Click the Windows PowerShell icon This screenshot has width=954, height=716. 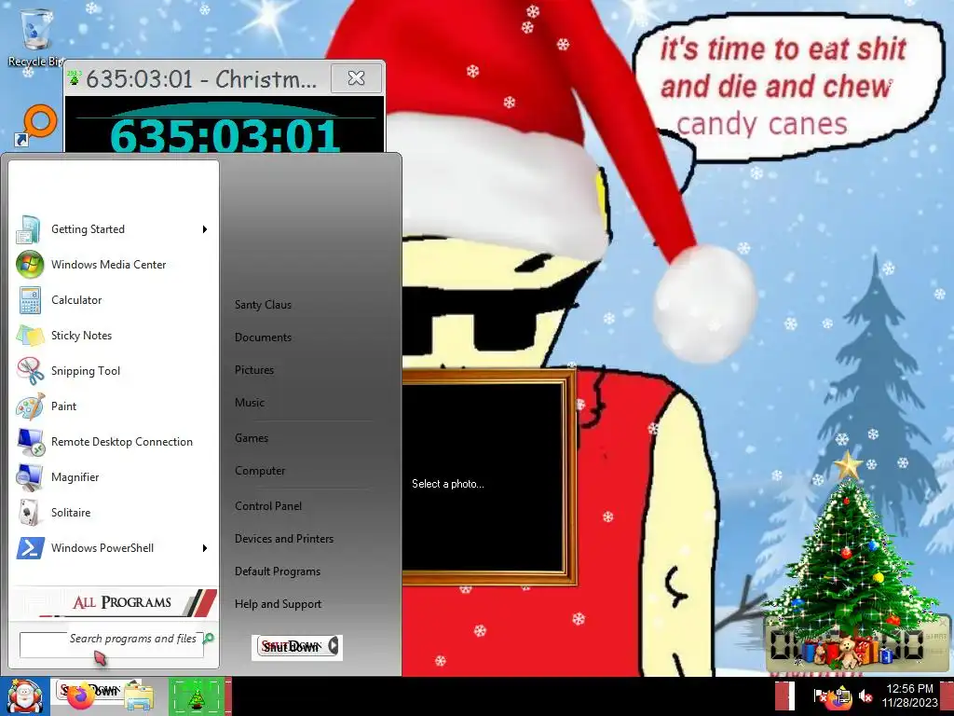30,547
